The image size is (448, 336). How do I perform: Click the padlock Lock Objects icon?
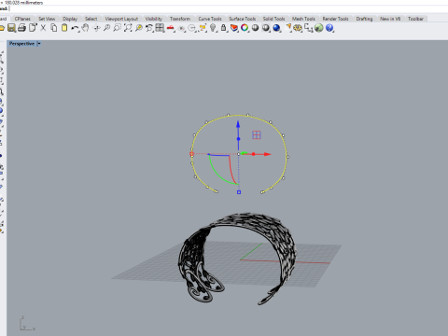coord(223,28)
